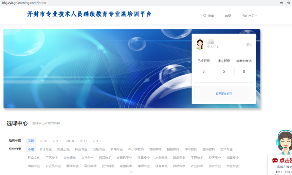292x175 pixels.
Task: Choose category 党校教师
Action: point(155,149)
